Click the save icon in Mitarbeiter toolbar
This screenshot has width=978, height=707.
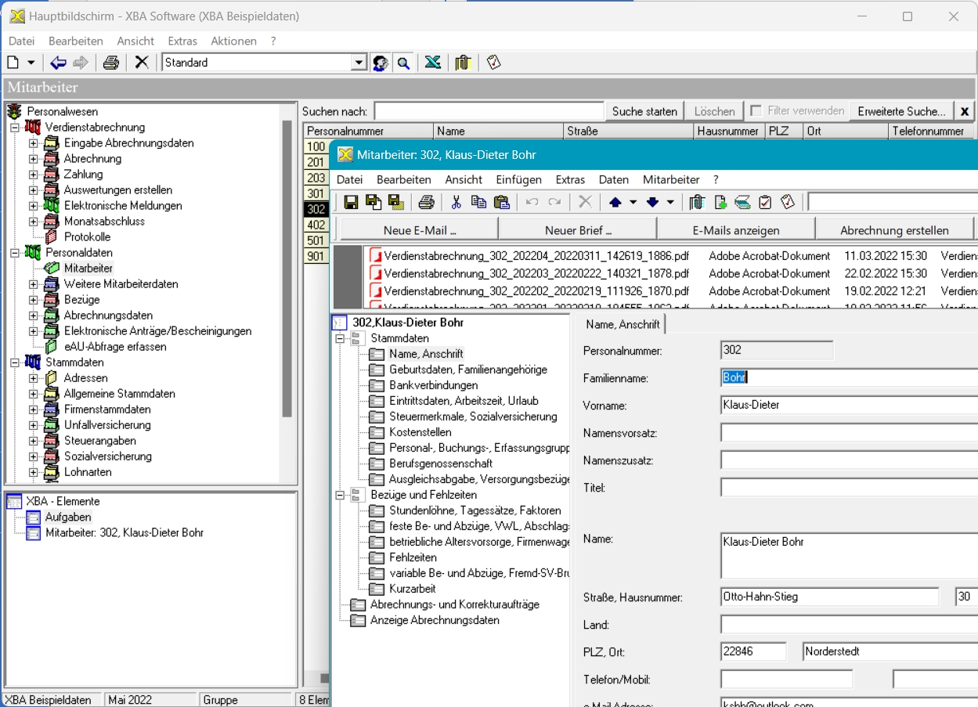351,203
